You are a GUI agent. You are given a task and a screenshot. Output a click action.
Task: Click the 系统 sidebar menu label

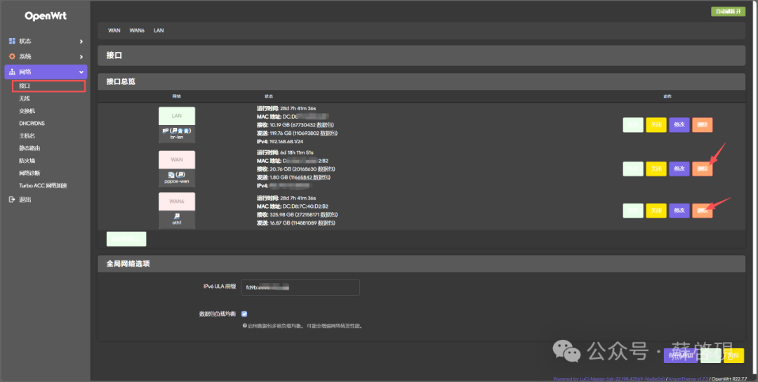(25, 57)
